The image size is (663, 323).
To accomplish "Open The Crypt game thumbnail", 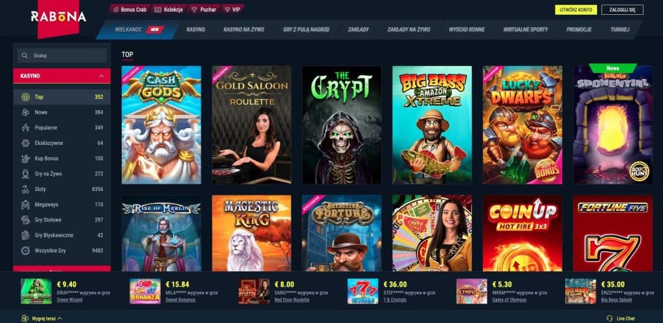I will click(342, 125).
